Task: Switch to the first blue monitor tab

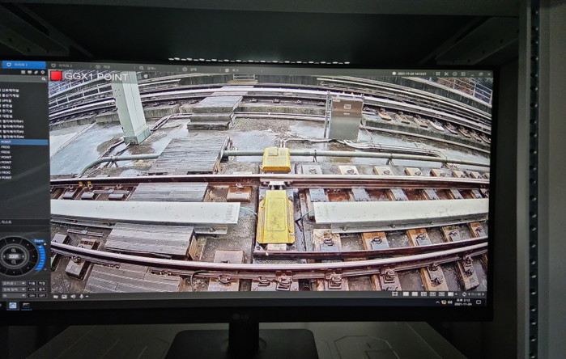Action: [23, 64]
